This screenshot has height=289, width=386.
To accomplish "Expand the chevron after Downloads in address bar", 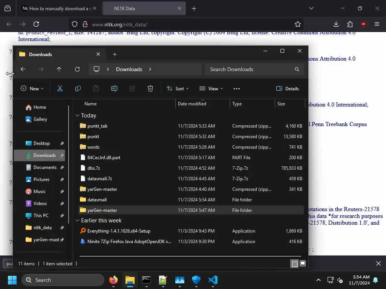I will (150, 69).
